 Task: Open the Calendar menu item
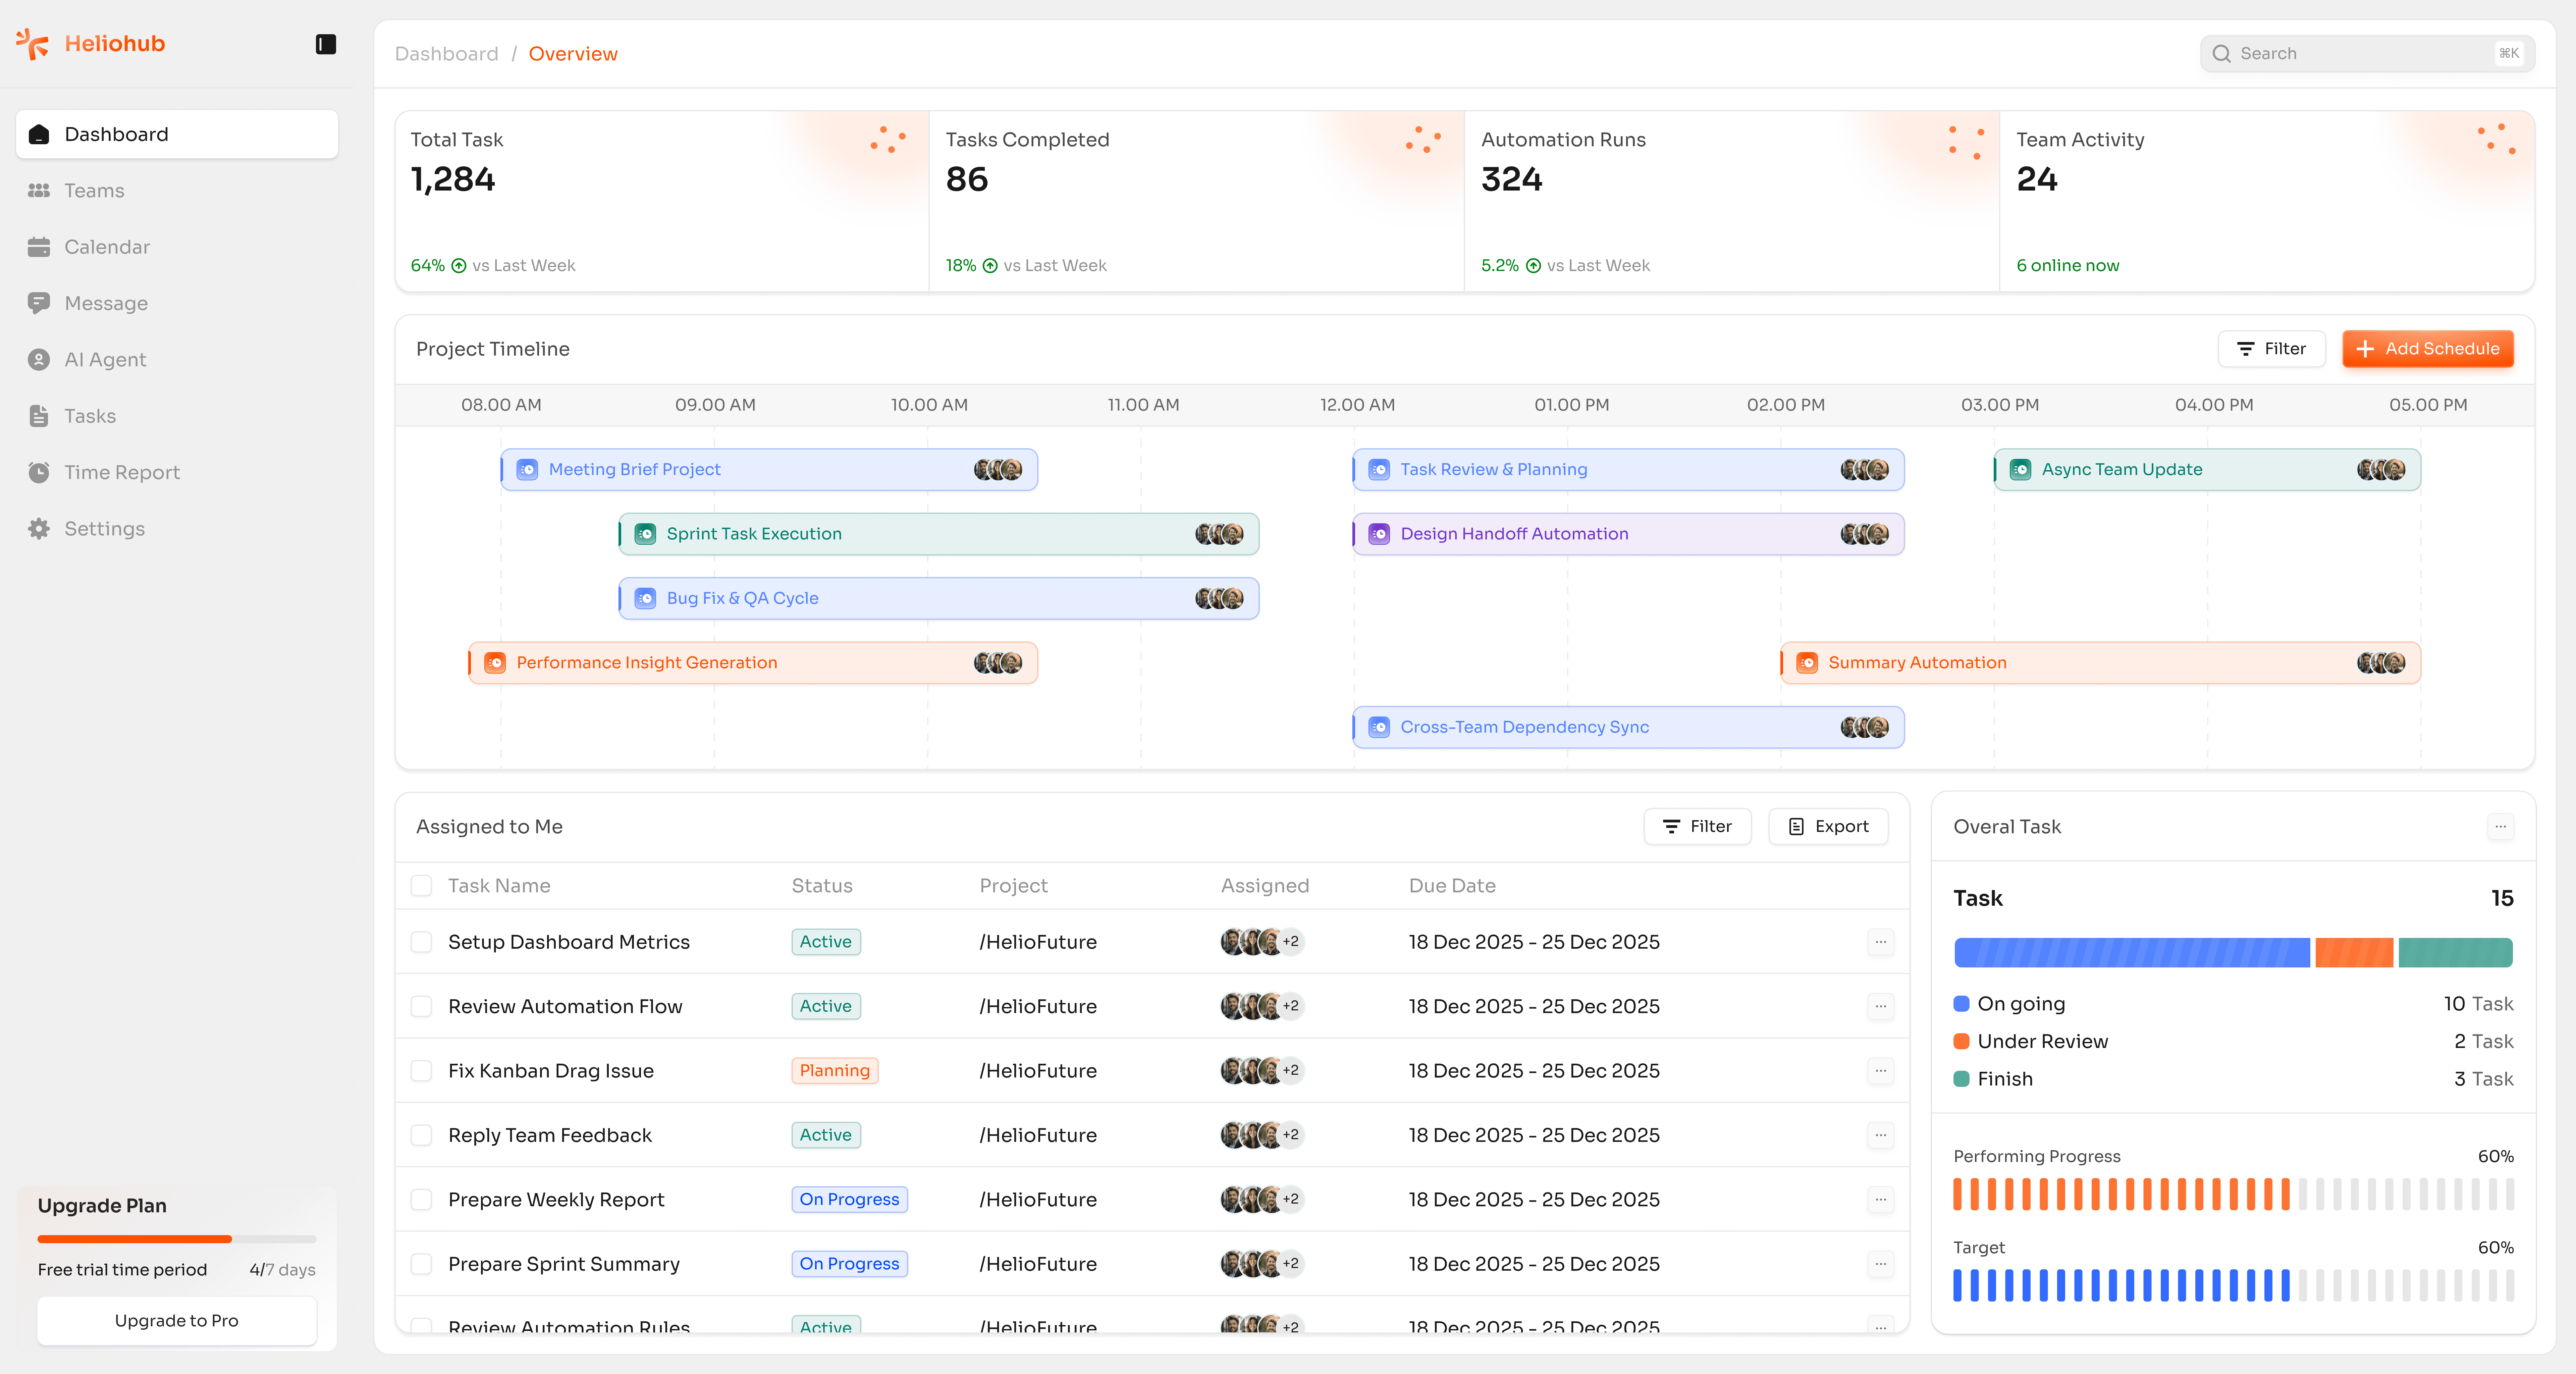pos(107,247)
